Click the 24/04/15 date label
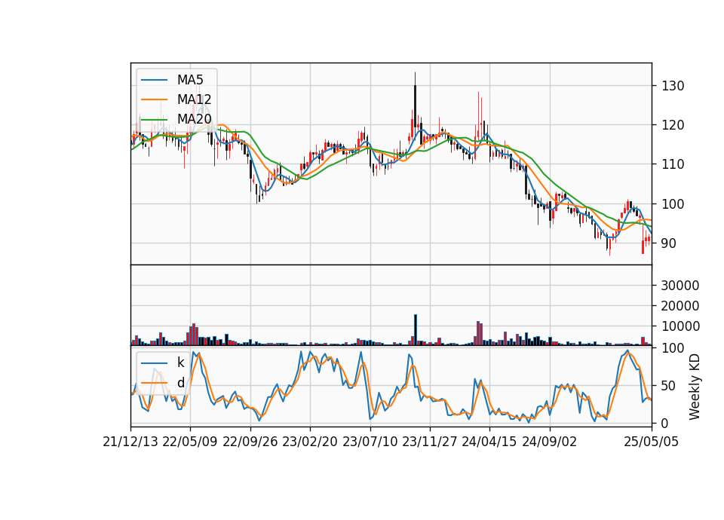The width and height of the screenshot is (724, 520). coord(489,442)
